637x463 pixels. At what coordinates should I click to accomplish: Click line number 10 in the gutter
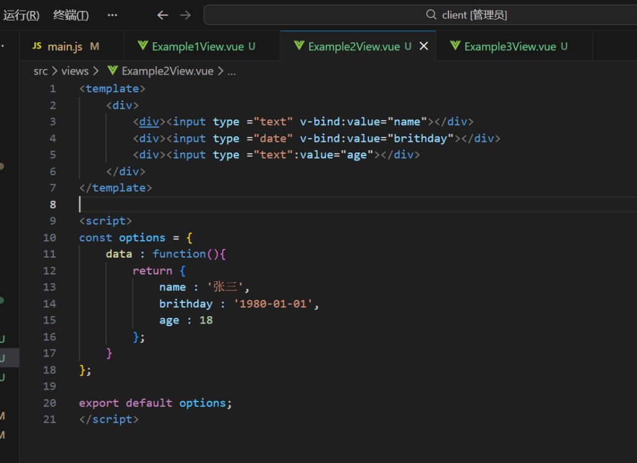click(50, 238)
